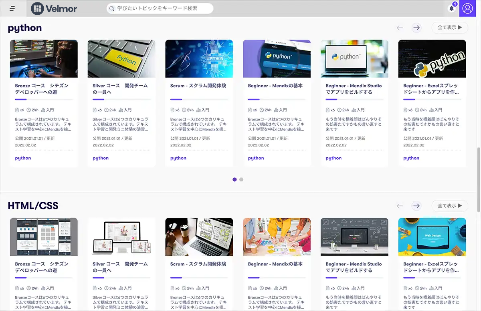The image size is (481, 311).
Task: Click previous arrow in python section
Action: pos(400,28)
